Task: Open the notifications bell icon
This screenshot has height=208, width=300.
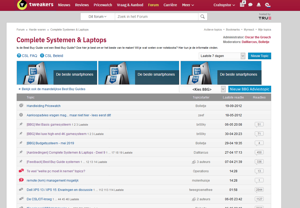Action: [x=259, y=5]
